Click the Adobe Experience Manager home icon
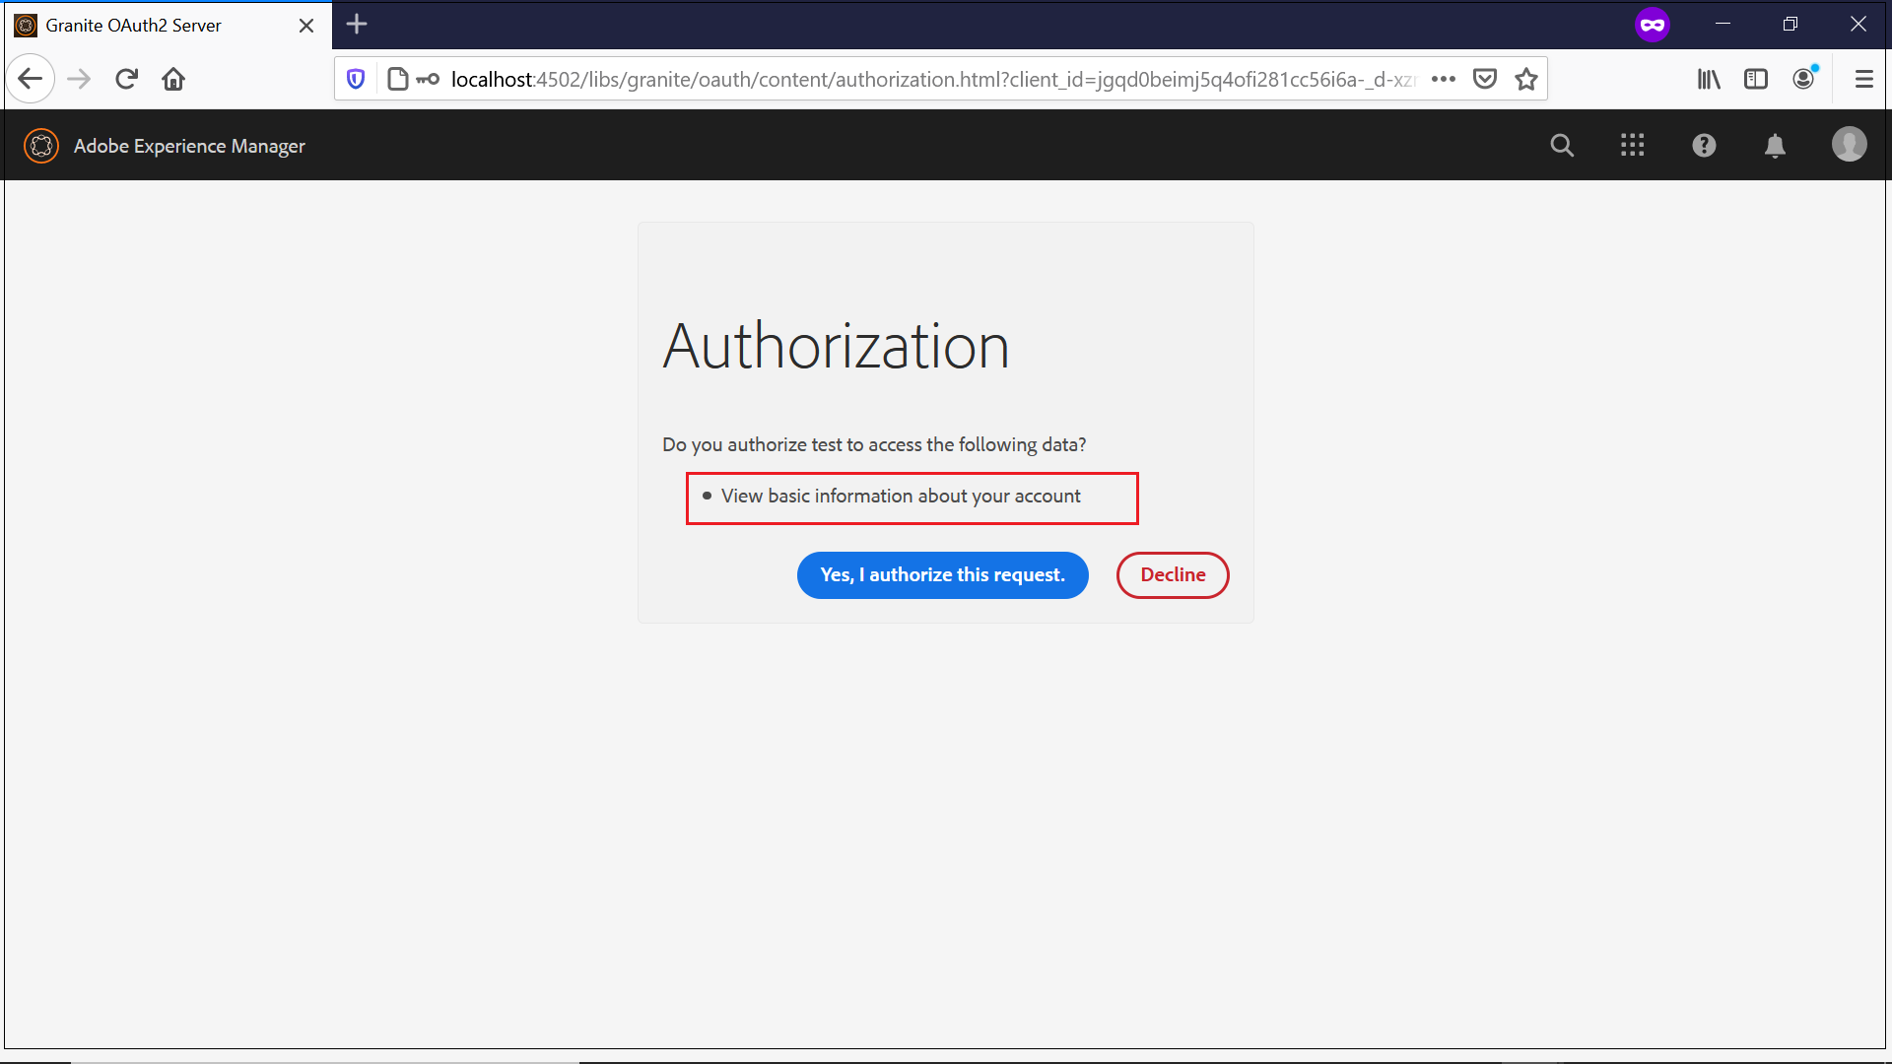The width and height of the screenshot is (1892, 1064). (x=41, y=144)
